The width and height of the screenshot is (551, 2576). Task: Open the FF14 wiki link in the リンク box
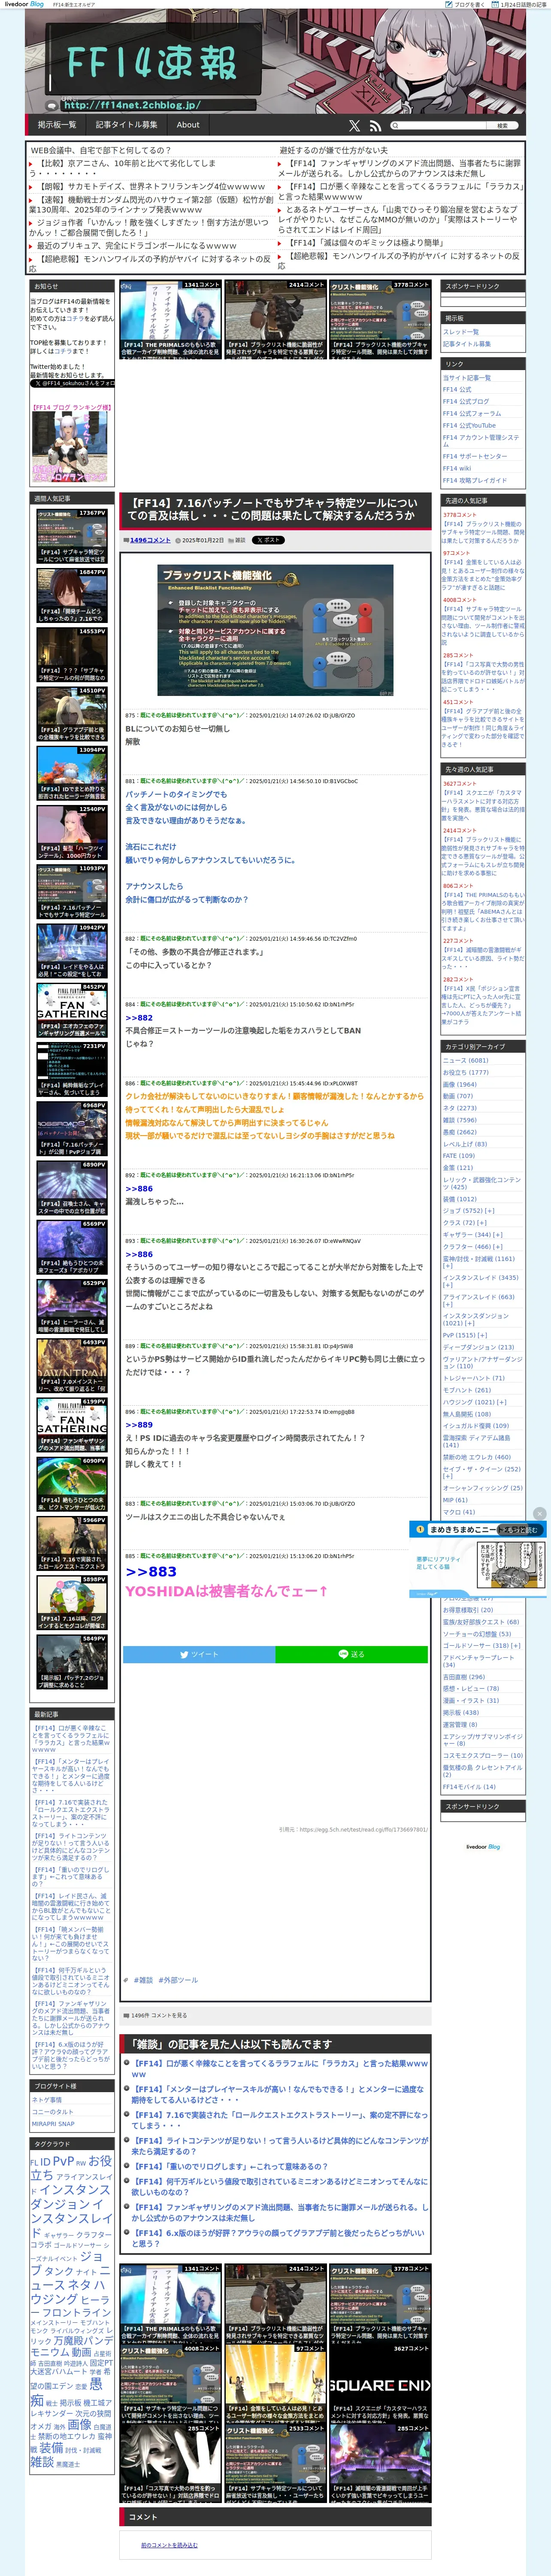tap(457, 468)
